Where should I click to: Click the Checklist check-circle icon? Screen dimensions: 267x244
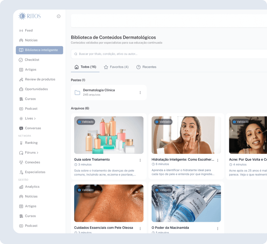[21, 60]
